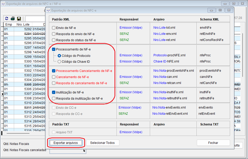Viewport: 248px width, 159px height.
Task: Close dialog with Fechar button
Action: (x=213, y=143)
